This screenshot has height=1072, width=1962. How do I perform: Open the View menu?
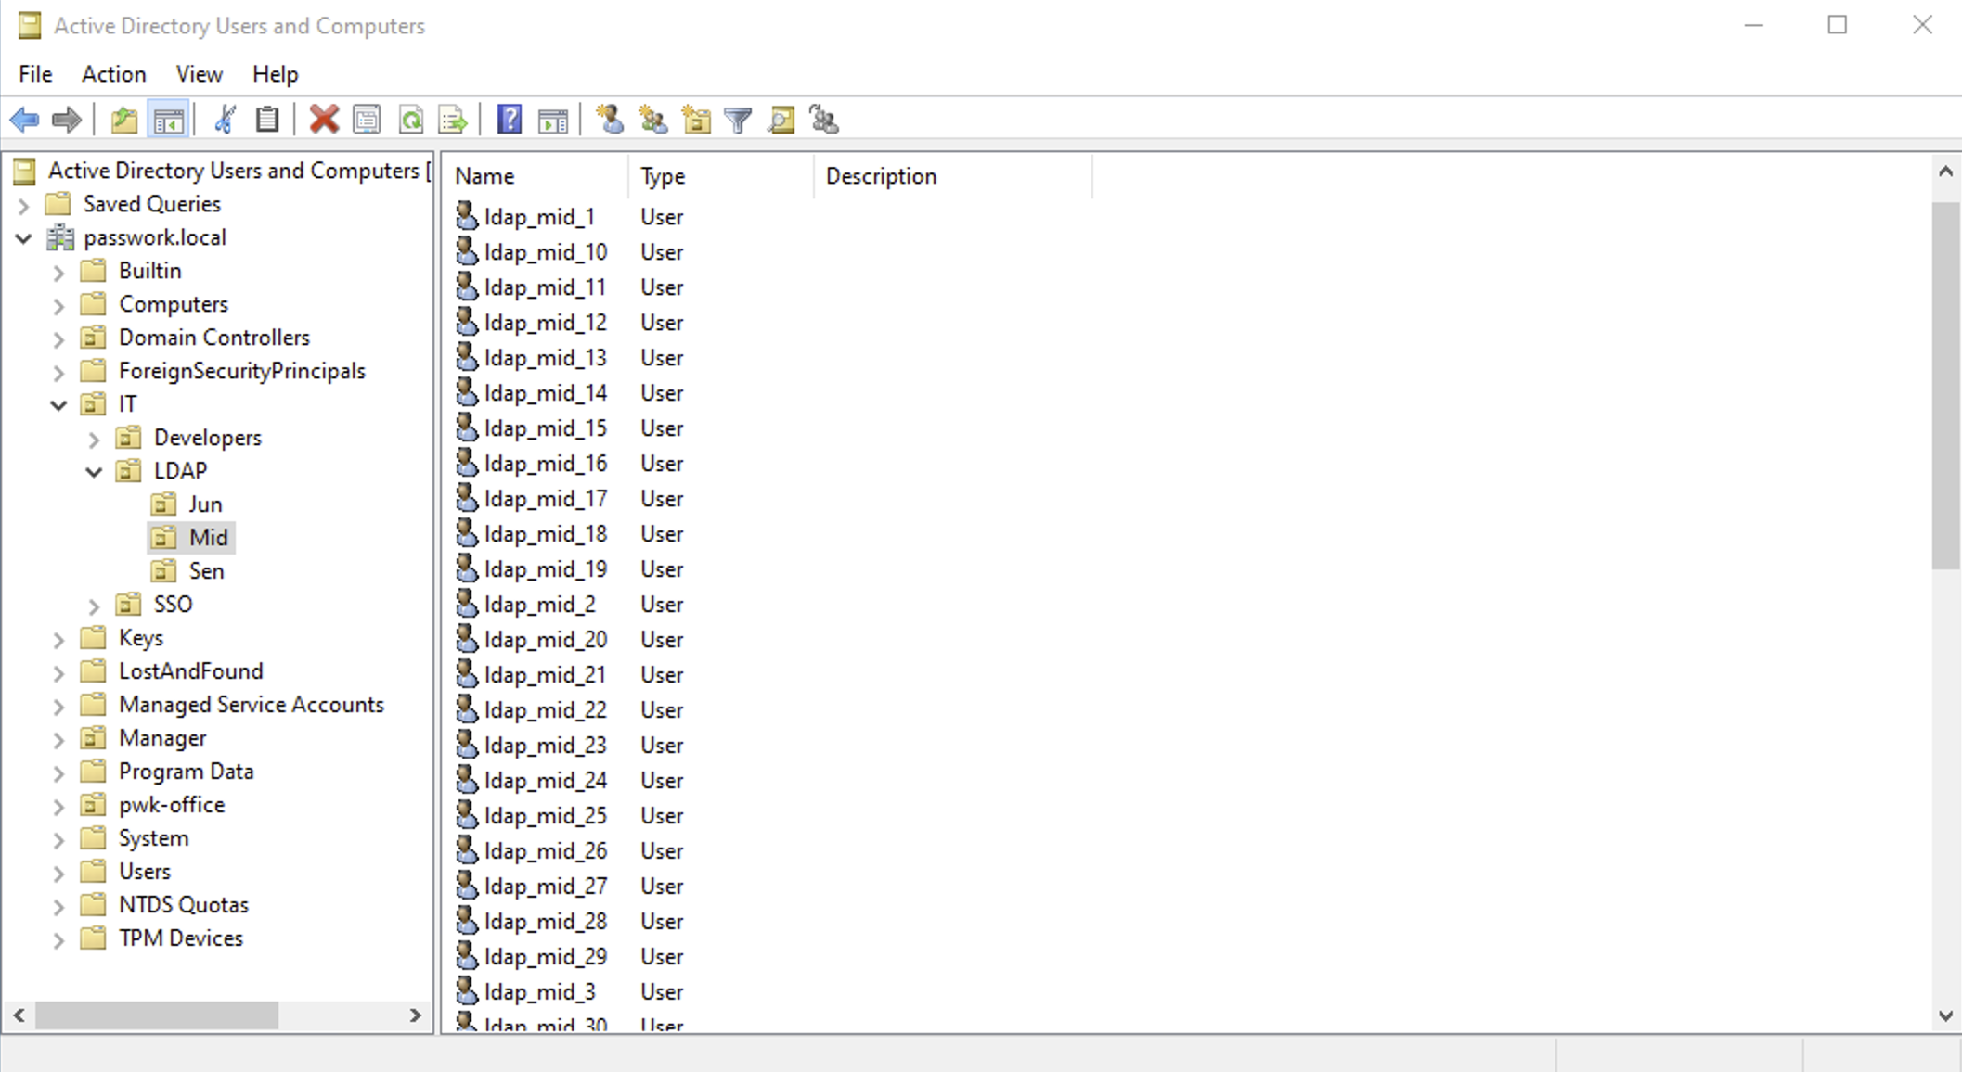[x=199, y=73]
